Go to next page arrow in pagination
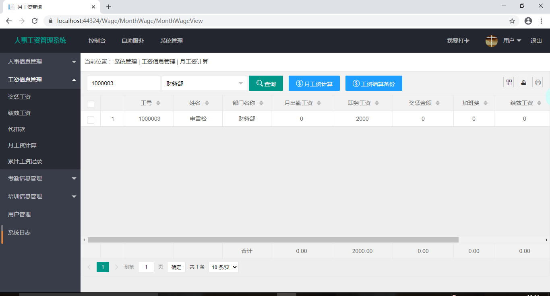 click(x=117, y=267)
